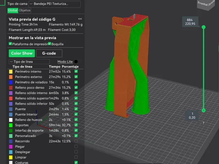
Task: Open the Tipo de cama dropdown
Action: (54, 4)
